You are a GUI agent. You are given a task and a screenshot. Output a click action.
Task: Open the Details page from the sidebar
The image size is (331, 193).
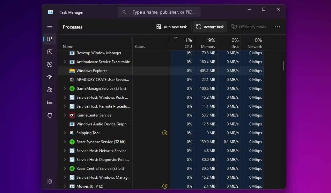click(50, 102)
